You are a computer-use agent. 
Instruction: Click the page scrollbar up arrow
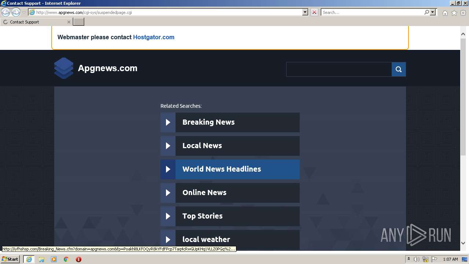[463, 34]
